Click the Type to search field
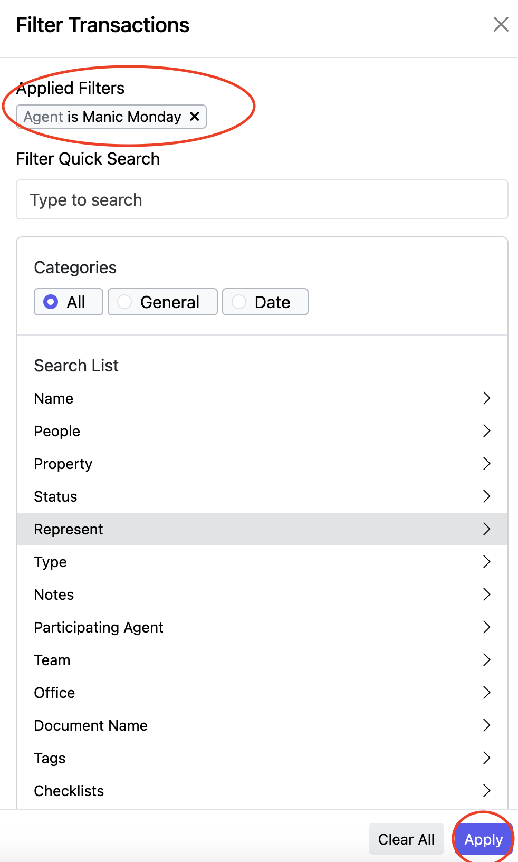518x862 pixels. point(262,200)
